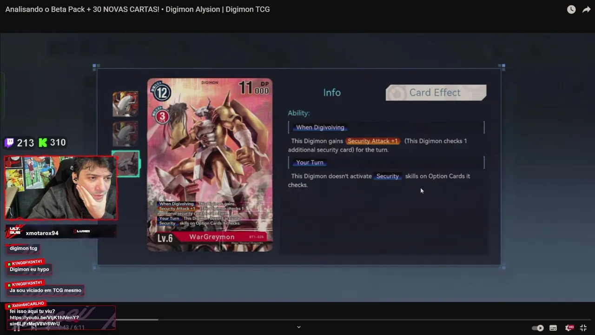Exit fullscreen mode
Image resolution: width=595 pixels, height=335 pixels.
pos(583,328)
